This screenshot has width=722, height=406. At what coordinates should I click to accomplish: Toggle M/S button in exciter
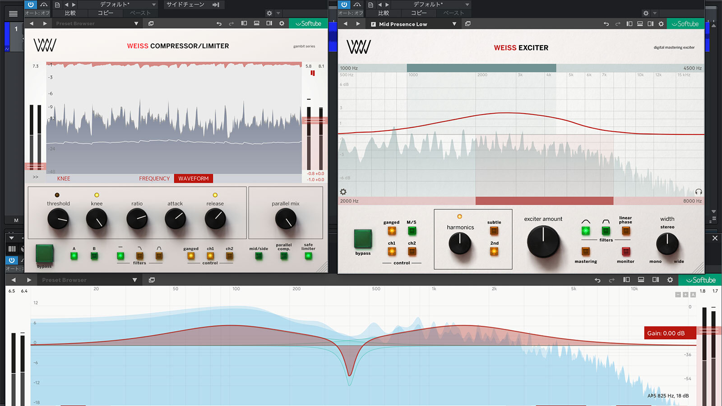click(x=412, y=231)
